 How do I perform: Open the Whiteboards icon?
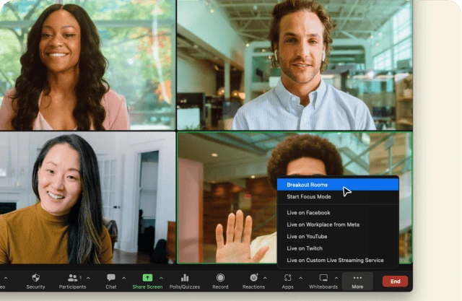coord(323,278)
